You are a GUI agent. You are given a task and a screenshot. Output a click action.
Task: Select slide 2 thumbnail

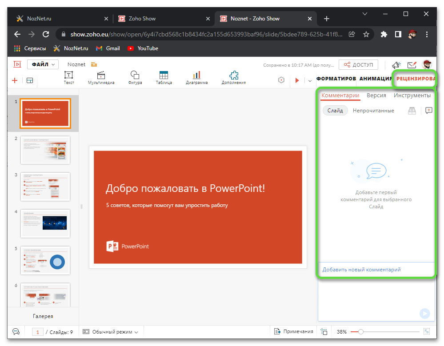pyautogui.click(x=45, y=150)
